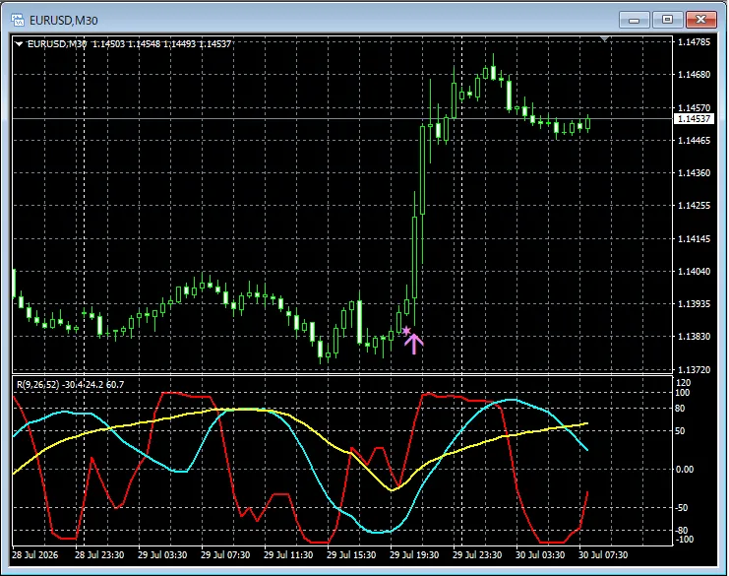
Task: Expand the chart info dropdown triangle
Action: (x=19, y=44)
